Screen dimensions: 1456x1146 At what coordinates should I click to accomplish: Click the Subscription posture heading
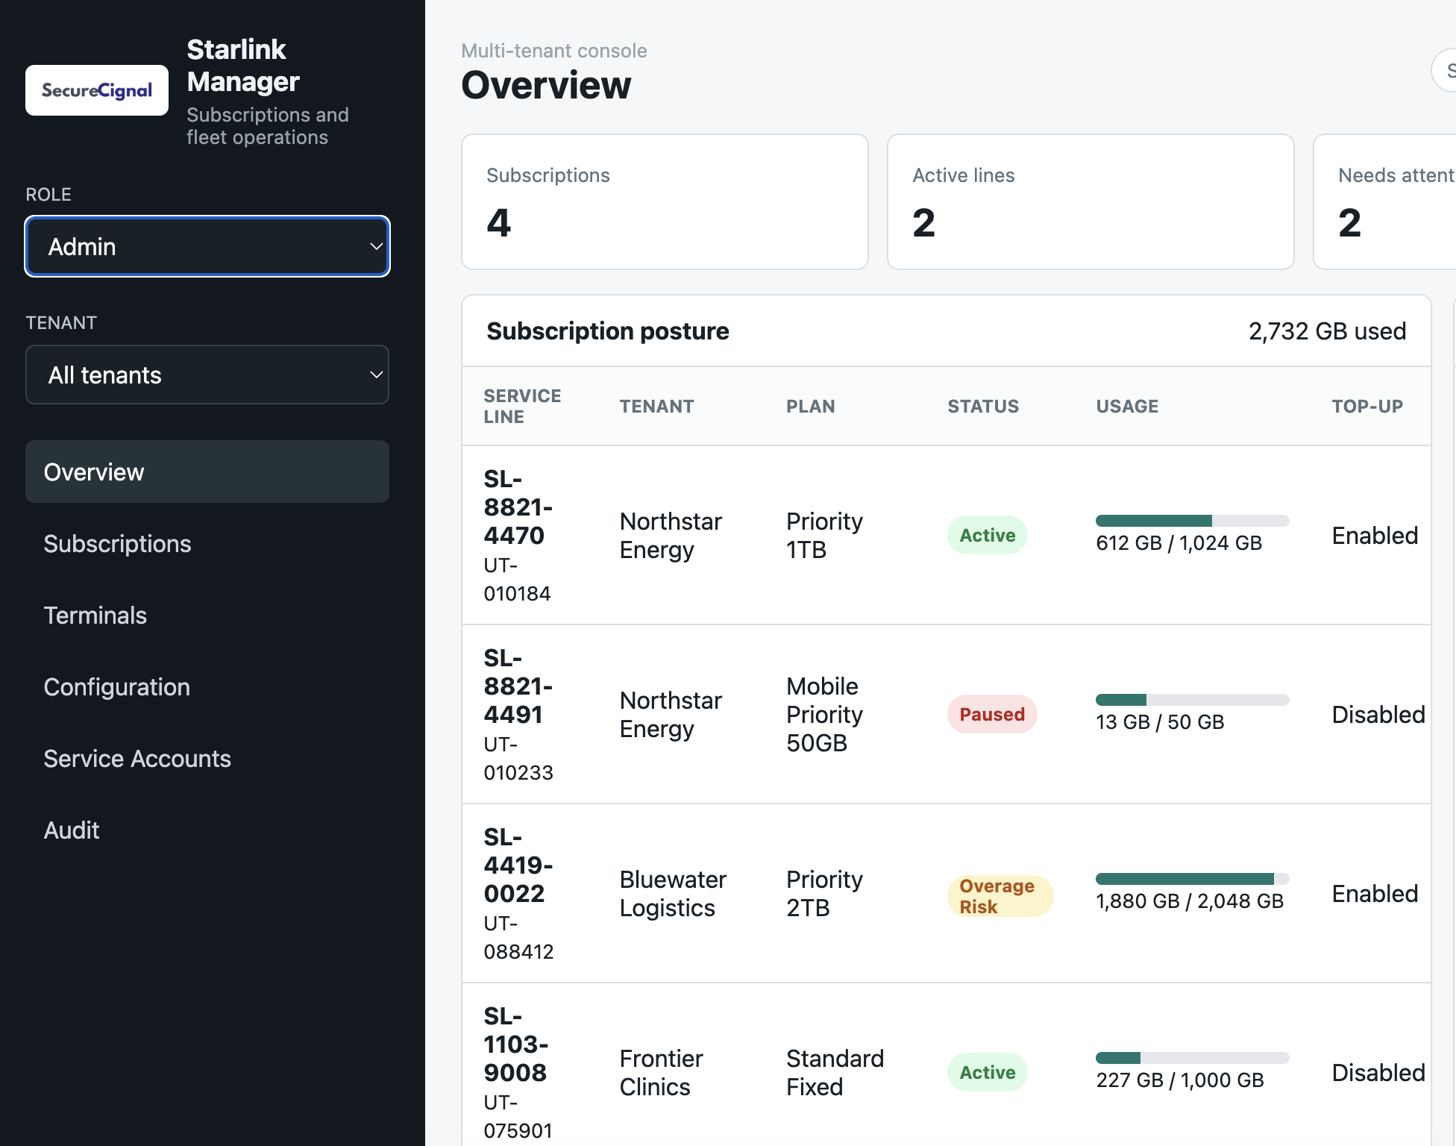[608, 331]
